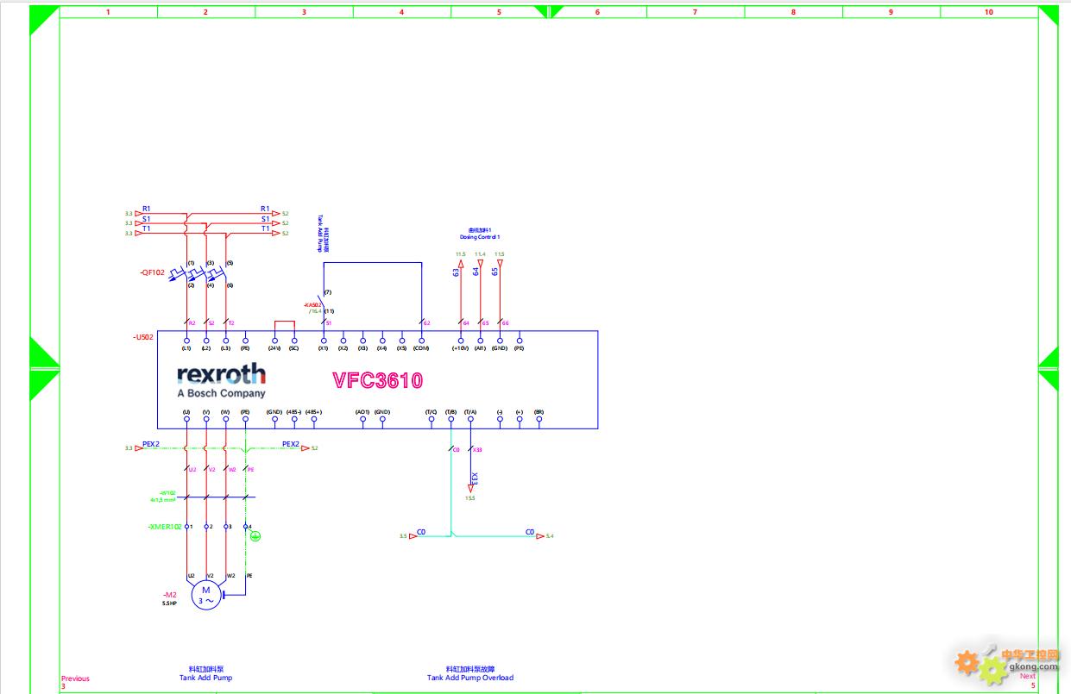The width and height of the screenshot is (1071, 694).
Task: Click the Previous page link
Action: pos(75,678)
